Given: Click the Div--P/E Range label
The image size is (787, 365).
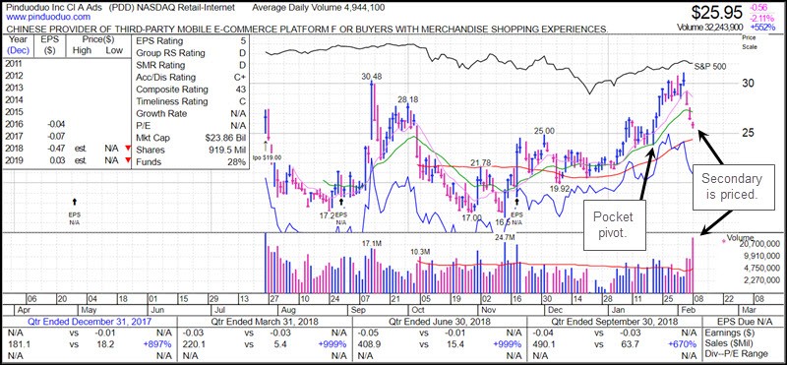Looking at the screenshot, I should tap(735, 355).
